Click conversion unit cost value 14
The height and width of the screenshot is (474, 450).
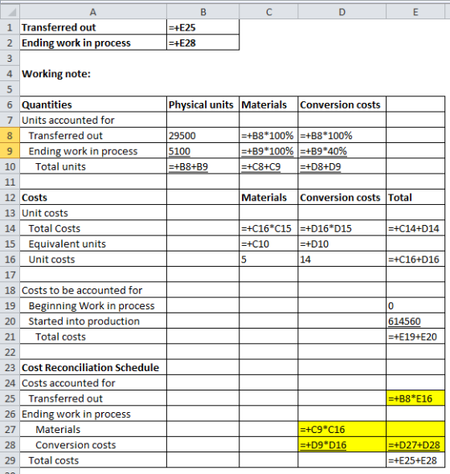point(342,259)
